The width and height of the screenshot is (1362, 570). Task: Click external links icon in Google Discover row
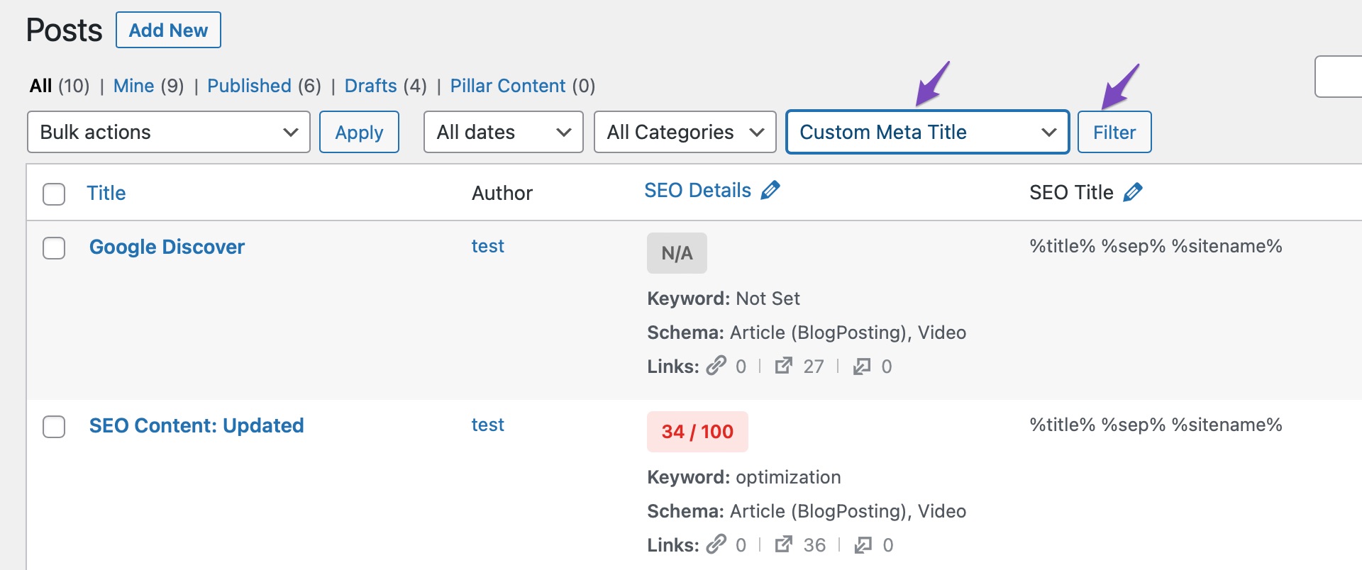[x=784, y=366]
